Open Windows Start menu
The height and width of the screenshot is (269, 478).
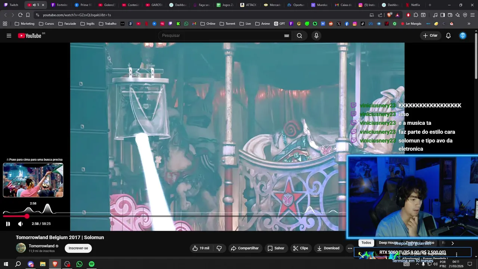click(x=6, y=264)
